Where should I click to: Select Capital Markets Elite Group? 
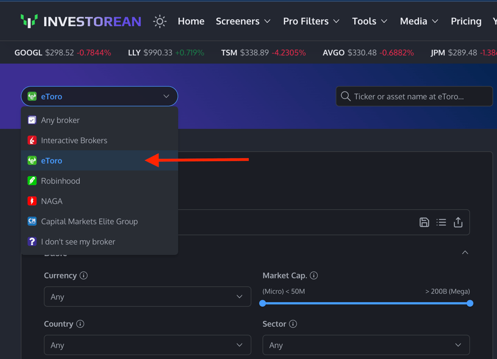(100, 221)
